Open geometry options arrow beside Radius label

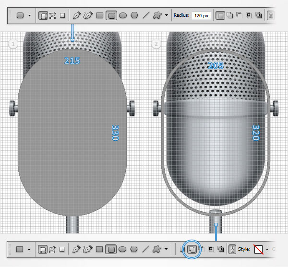pos(167,15)
